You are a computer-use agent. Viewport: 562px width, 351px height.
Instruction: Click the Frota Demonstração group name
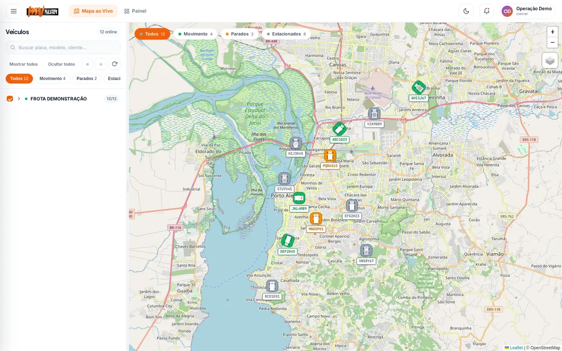[59, 99]
